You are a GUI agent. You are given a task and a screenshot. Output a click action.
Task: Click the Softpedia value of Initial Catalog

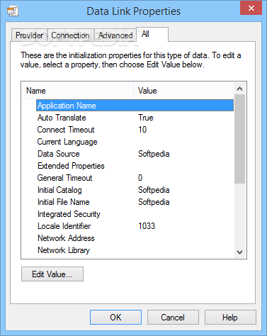point(154,190)
